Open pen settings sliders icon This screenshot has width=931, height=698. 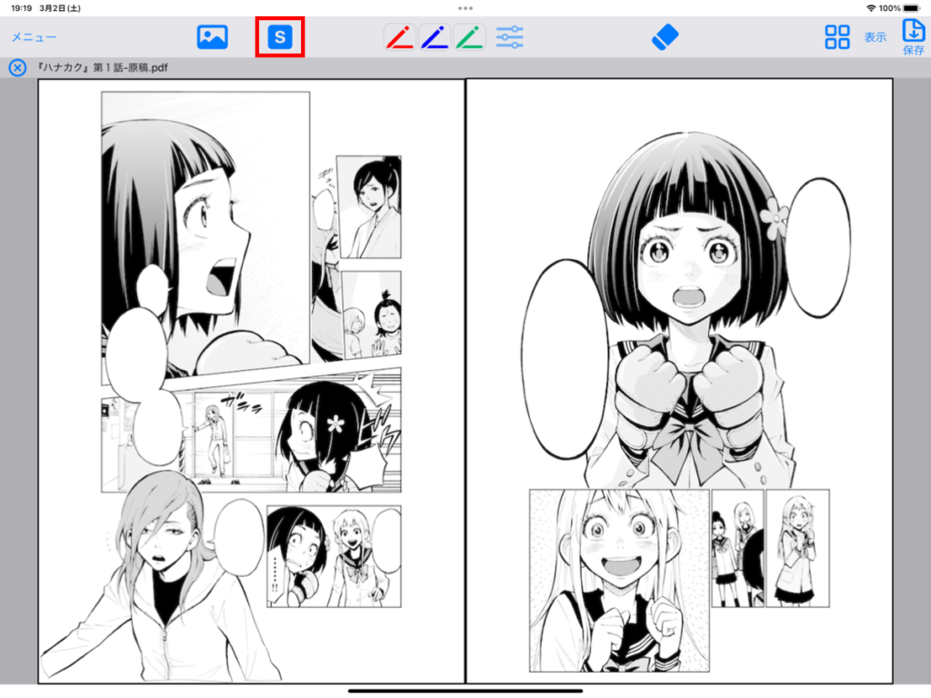(509, 36)
